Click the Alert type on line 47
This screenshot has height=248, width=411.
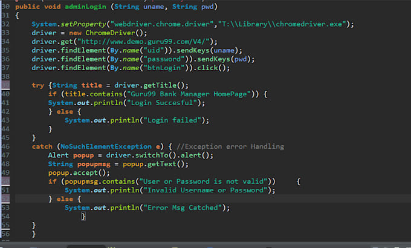click(59, 155)
